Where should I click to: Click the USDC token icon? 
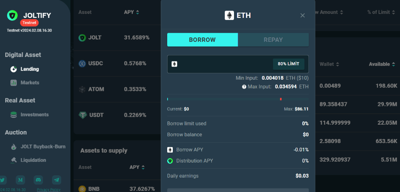[82, 63]
